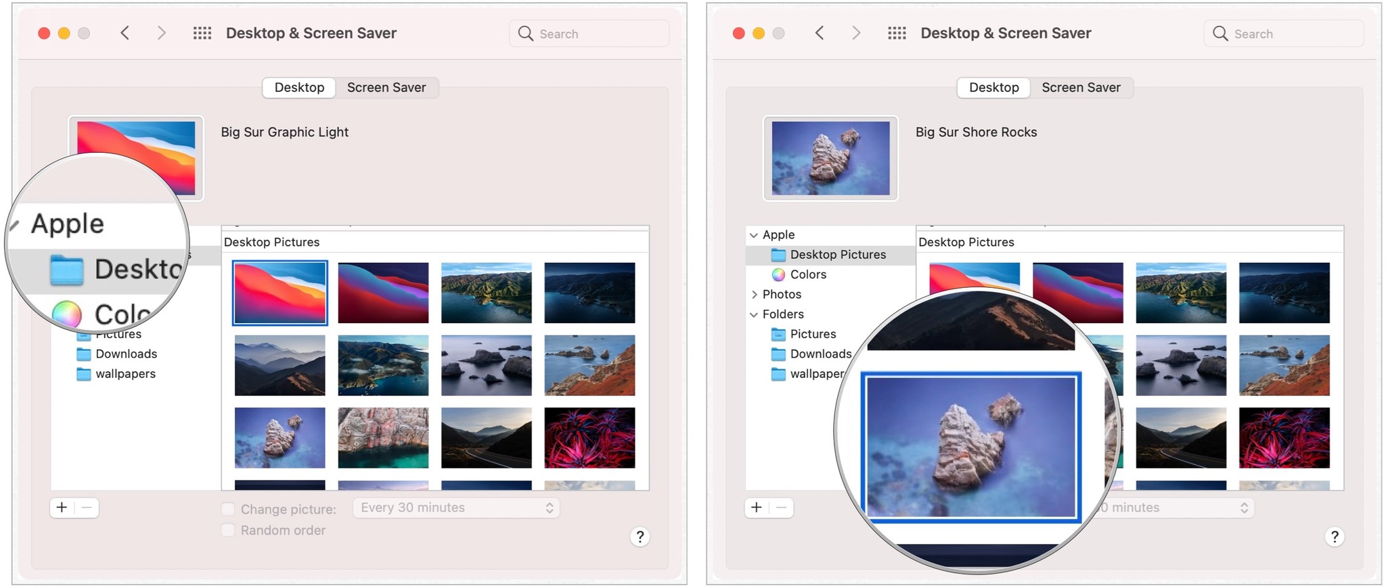
Task: Enable the Random order checkbox
Action: [228, 530]
